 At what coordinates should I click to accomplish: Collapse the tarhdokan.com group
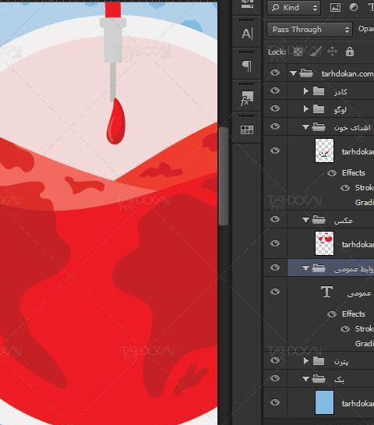[x=293, y=73]
